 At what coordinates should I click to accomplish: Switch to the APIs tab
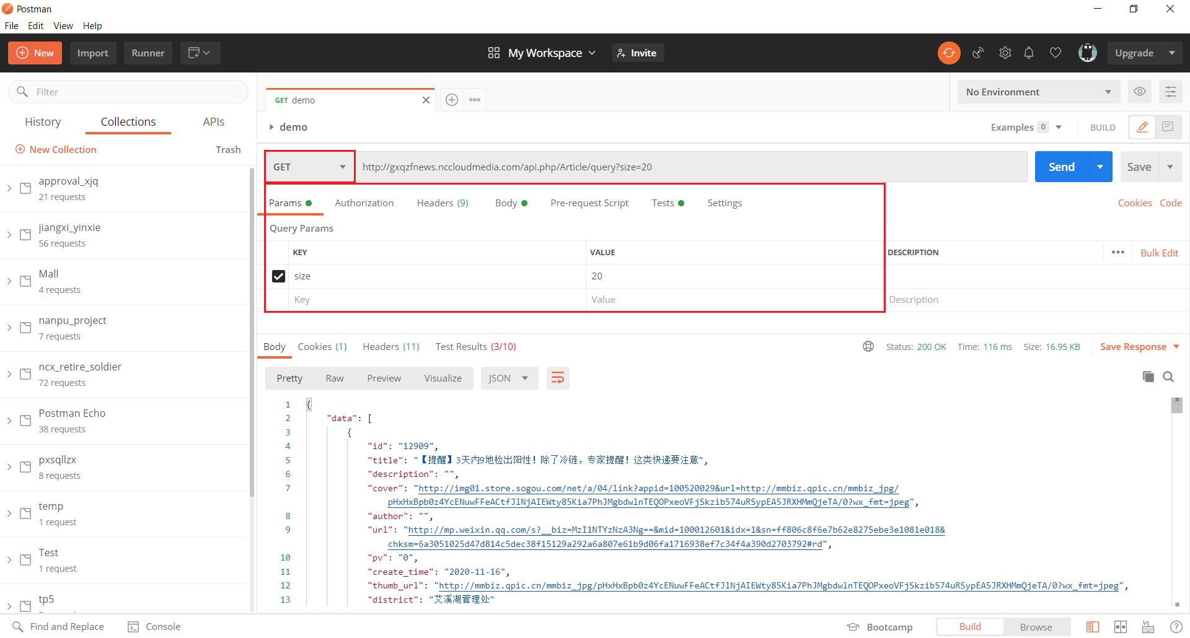point(214,122)
